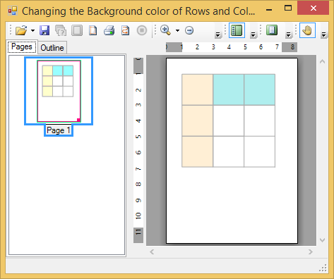Click the Page Setup icon

point(93,30)
